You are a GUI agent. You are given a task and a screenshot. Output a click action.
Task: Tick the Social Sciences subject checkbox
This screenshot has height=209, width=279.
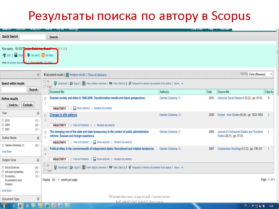[x=3, y=167]
